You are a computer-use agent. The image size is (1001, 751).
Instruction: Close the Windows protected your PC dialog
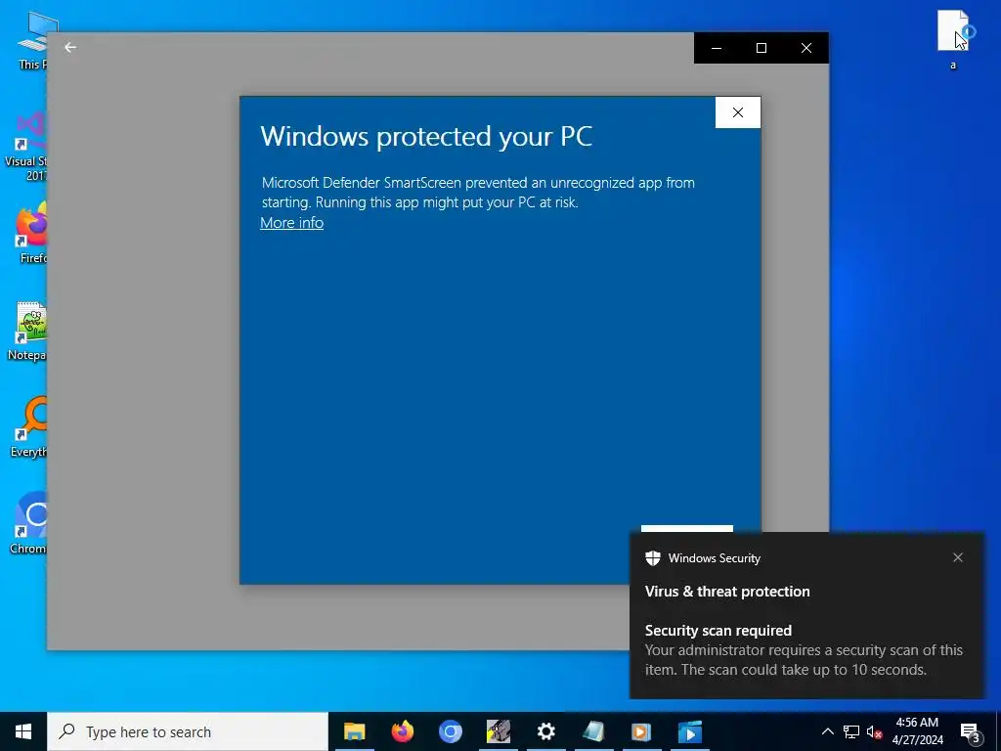(x=738, y=112)
